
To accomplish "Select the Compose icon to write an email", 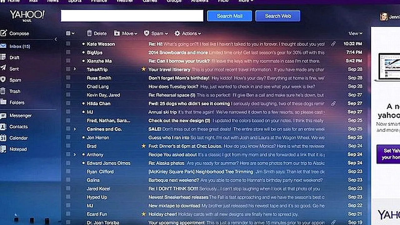I will pyautogui.click(x=4, y=33).
